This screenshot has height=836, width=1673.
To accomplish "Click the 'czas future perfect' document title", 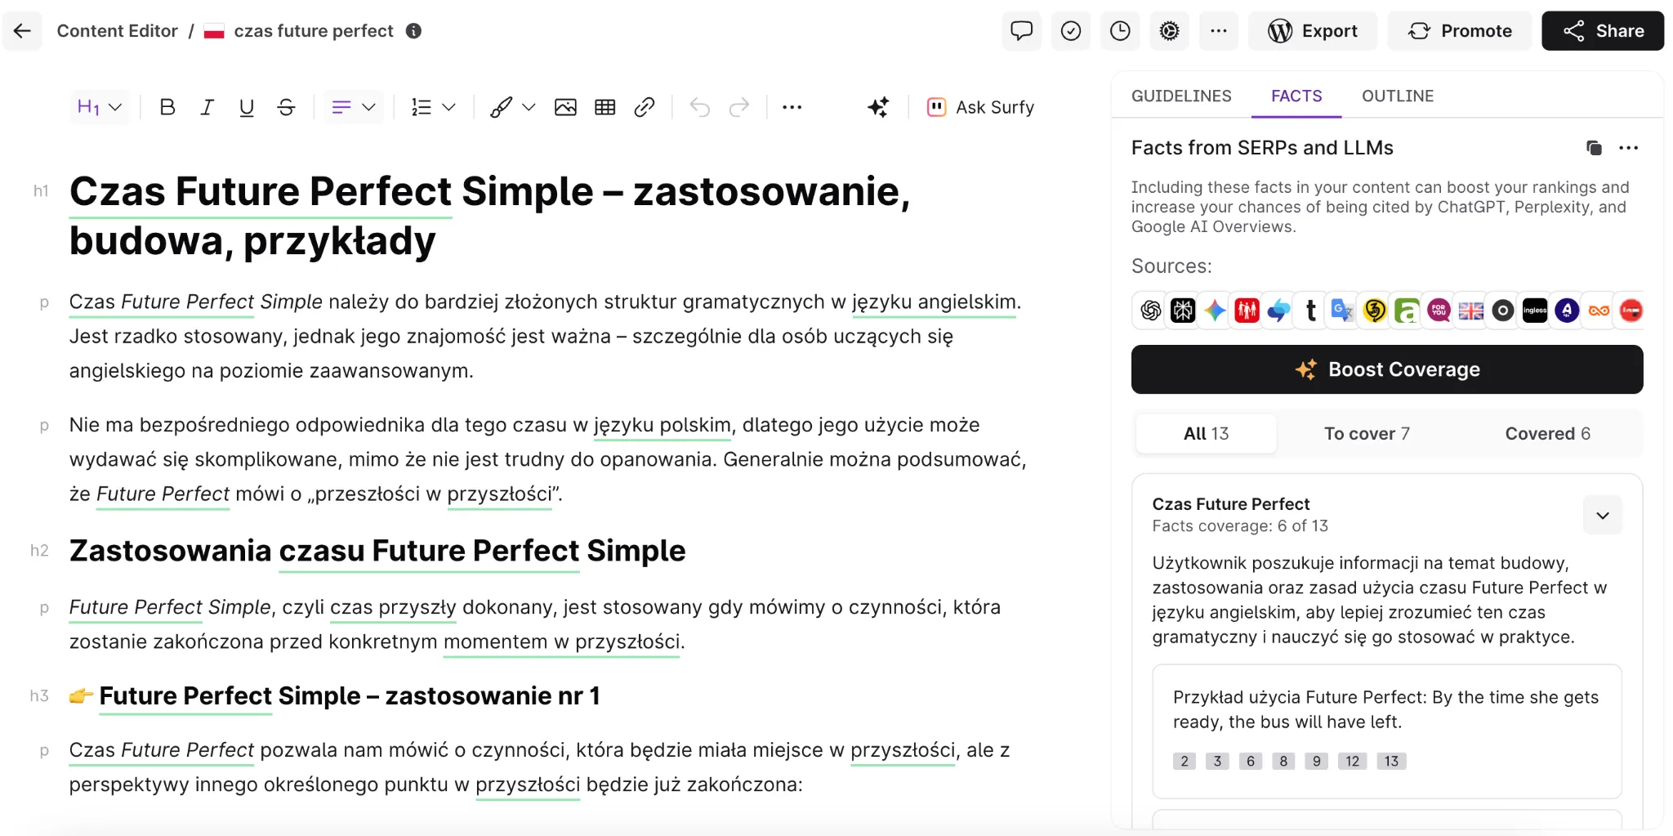I will [314, 31].
